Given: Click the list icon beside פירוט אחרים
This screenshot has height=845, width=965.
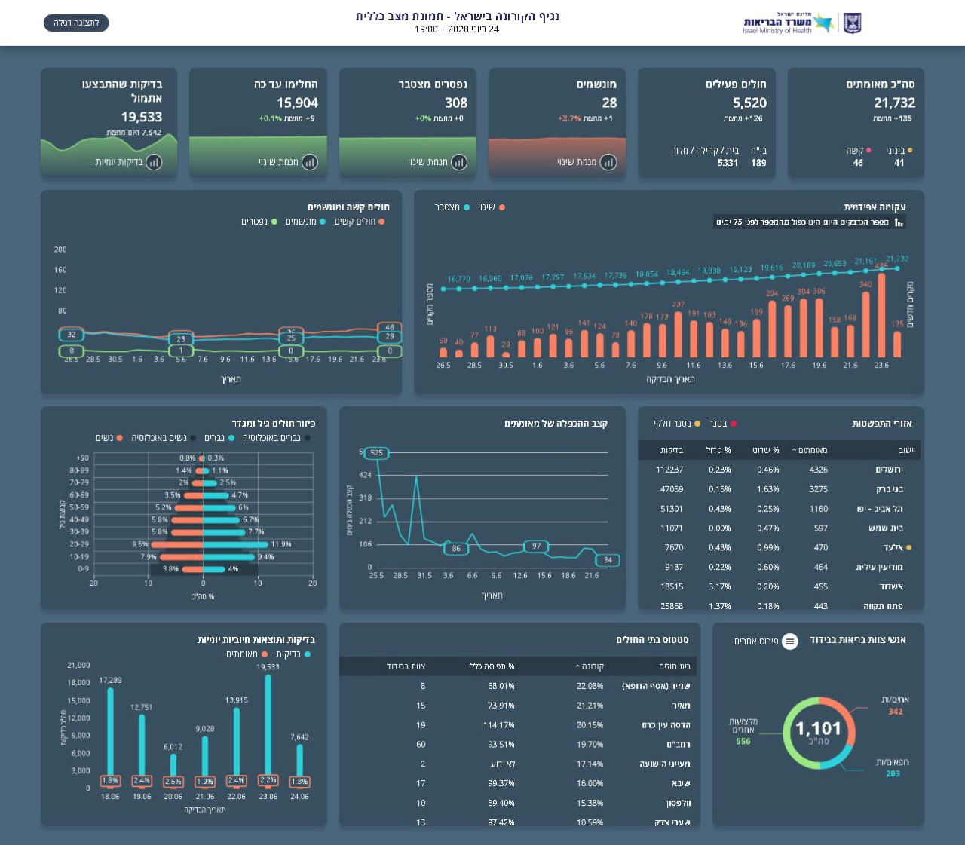Looking at the screenshot, I should 789,641.
